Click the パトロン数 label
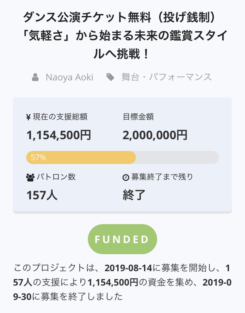 click(x=56, y=177)
